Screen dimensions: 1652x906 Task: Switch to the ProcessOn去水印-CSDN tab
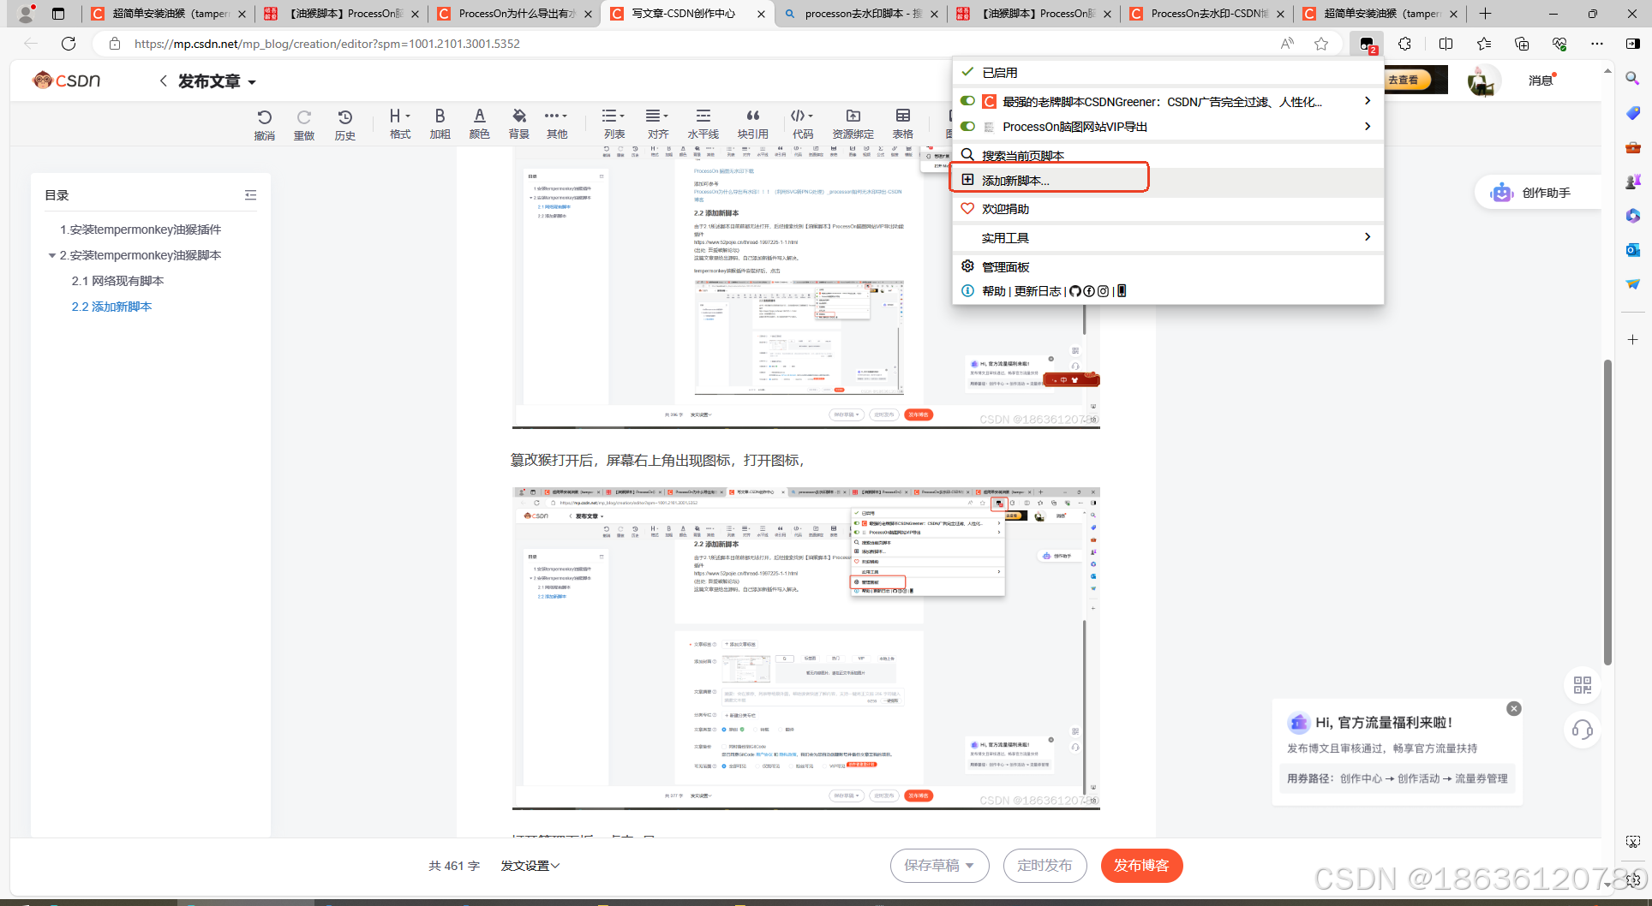[x=1207, y=14]
